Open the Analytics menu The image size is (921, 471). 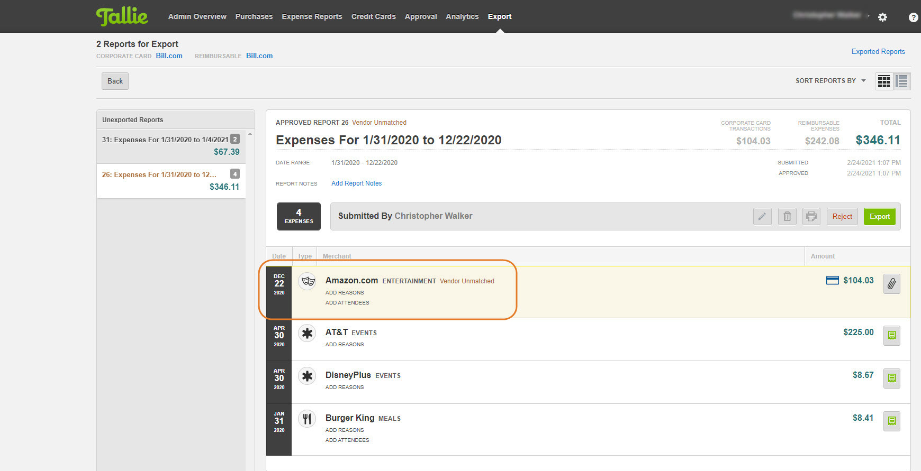pyautogui.click(x=462, y=16)
